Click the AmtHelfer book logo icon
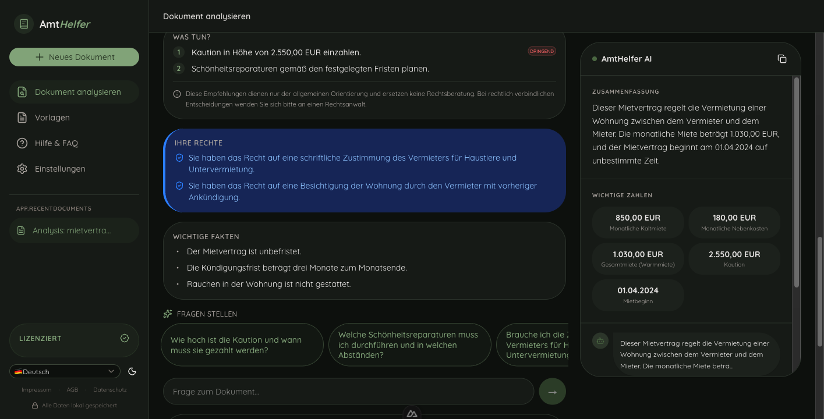Viewport: 824px width, 419px height. coord(24,24)
